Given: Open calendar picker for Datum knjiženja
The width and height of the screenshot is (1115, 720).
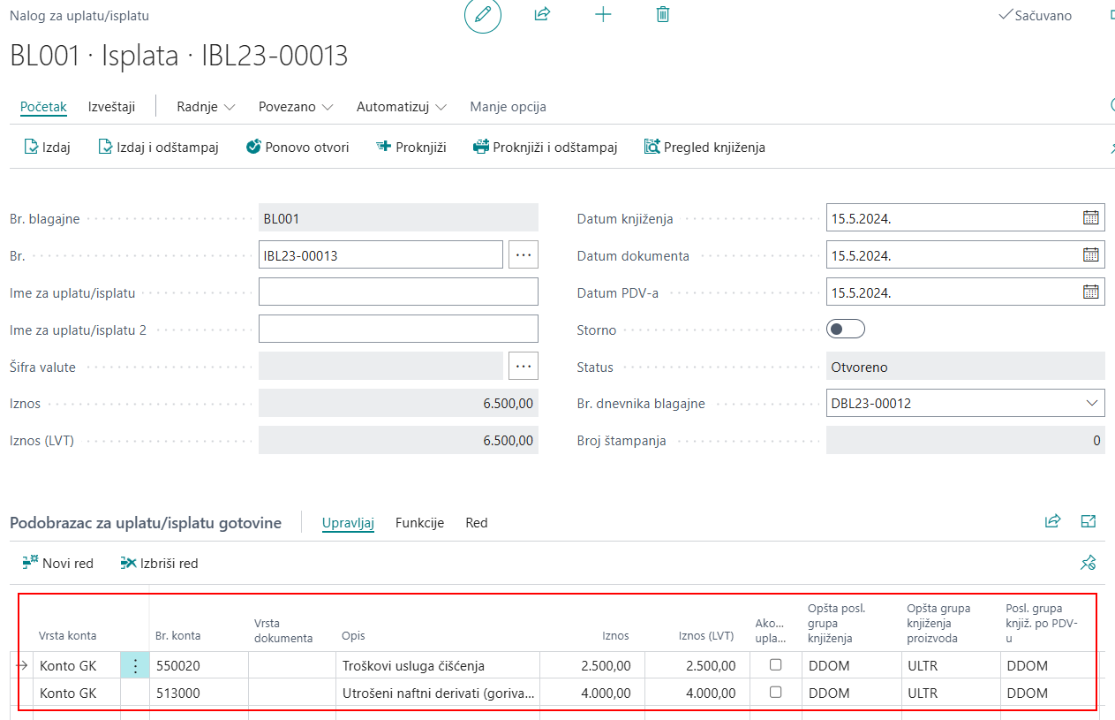Looking at the screenshot, I should 1090,218.
